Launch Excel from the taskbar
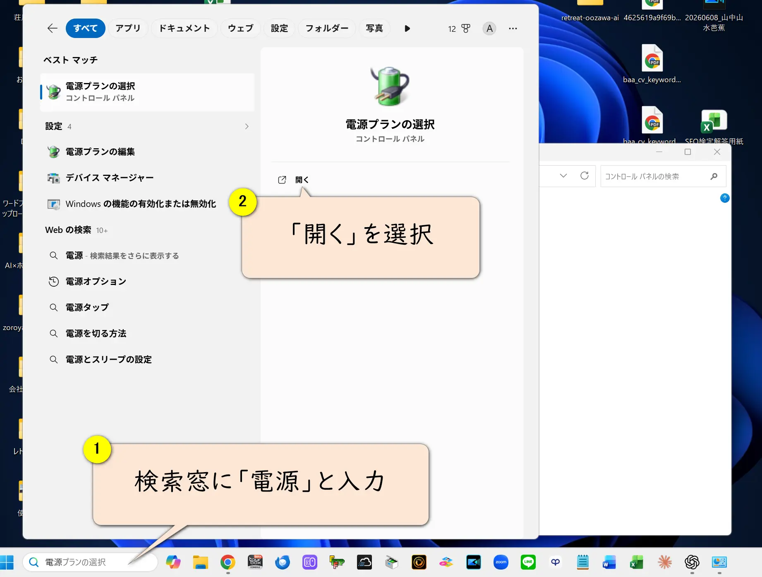 tap(637, 562)
